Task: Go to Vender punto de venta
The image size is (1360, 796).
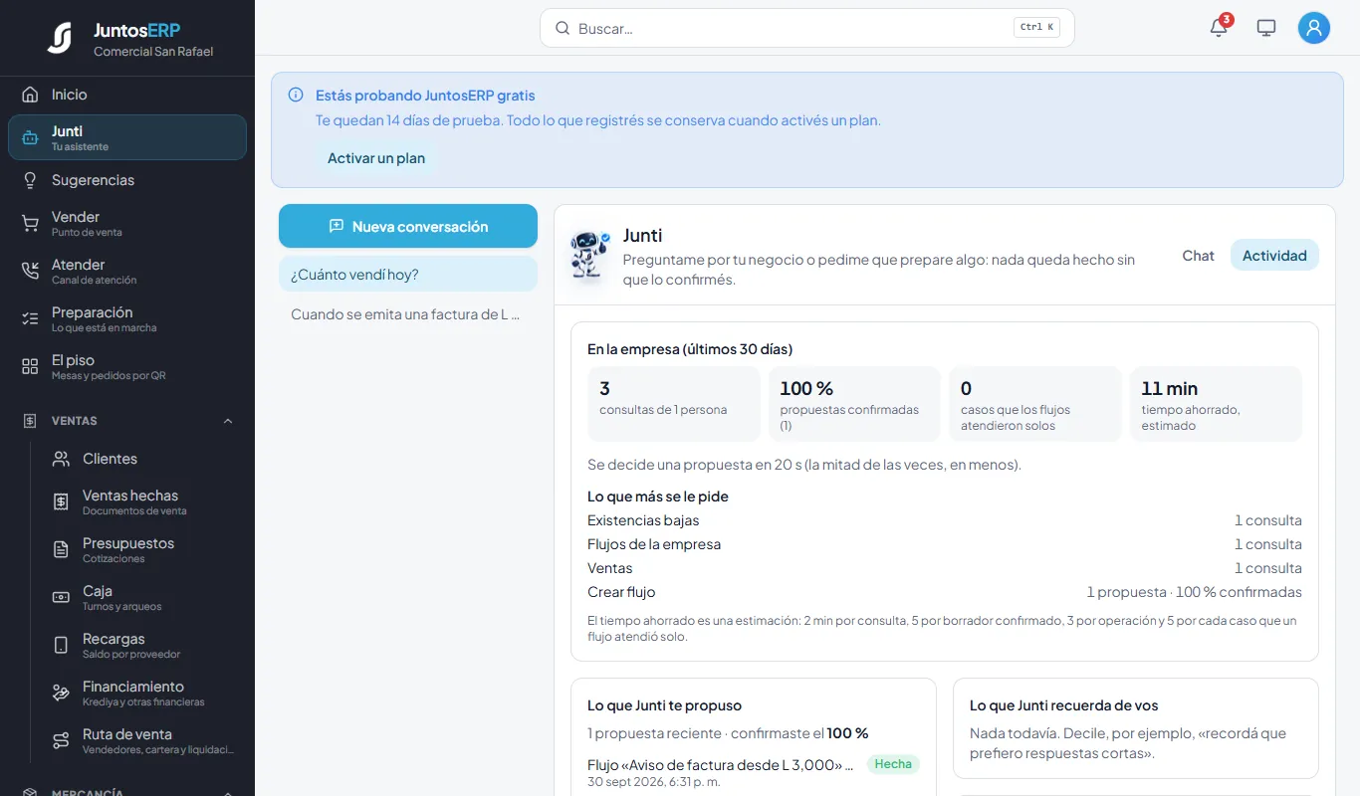Action: [127, 223]
